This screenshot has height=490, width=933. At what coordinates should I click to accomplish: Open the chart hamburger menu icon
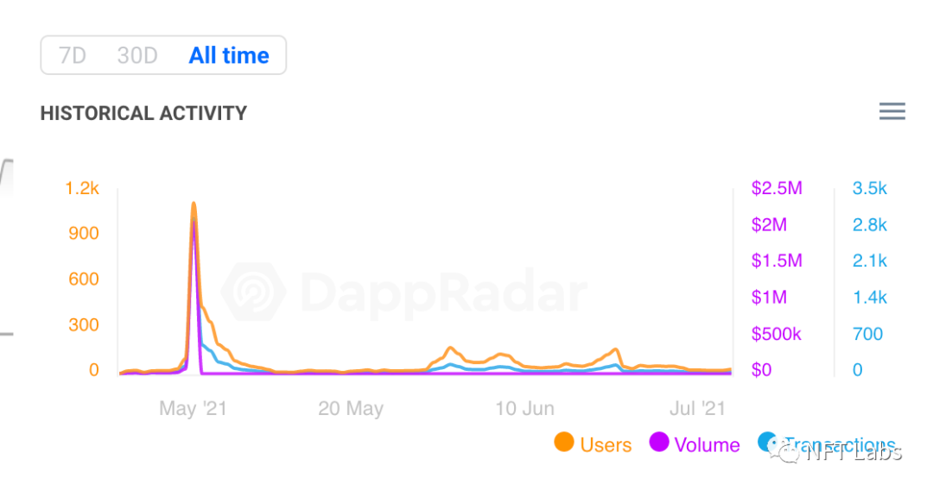pyautogui.click(x=892, y=111)
